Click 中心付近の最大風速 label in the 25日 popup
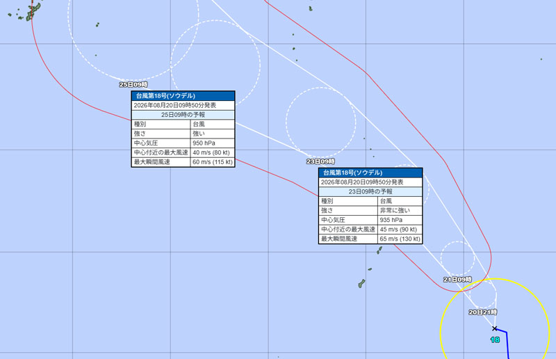Screen dimensions: 556x359 (161, 152)
